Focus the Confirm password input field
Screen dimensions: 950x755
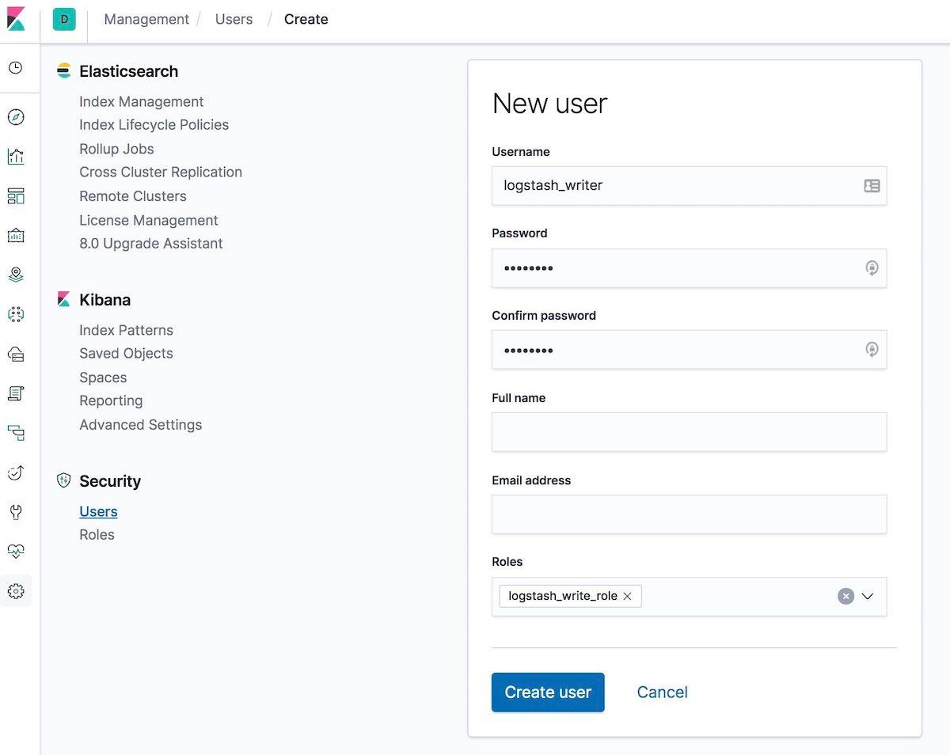pyautogui.click(x=689, y=350)
